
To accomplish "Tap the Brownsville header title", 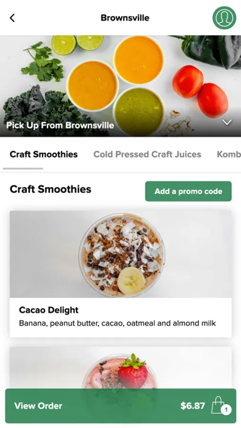I will 125,18.
